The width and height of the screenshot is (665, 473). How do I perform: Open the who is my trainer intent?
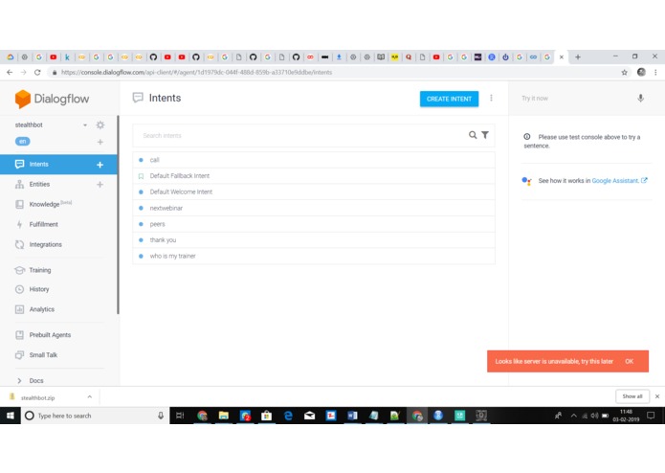314,257
